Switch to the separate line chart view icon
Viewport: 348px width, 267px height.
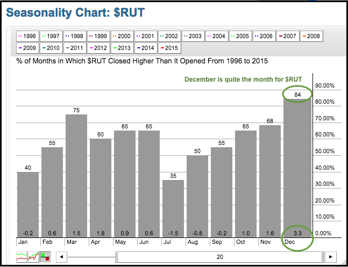pyautogui.click(x=22, y=257)
